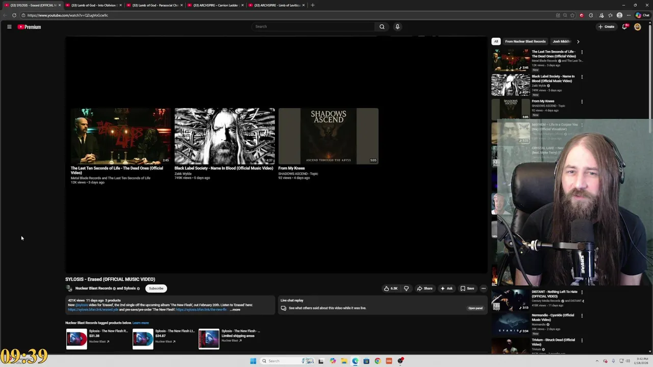The width and height of the screenshot is (653, 367).
Task: Go to YouTube Premium home logo
Action: (x=29, y=27)
